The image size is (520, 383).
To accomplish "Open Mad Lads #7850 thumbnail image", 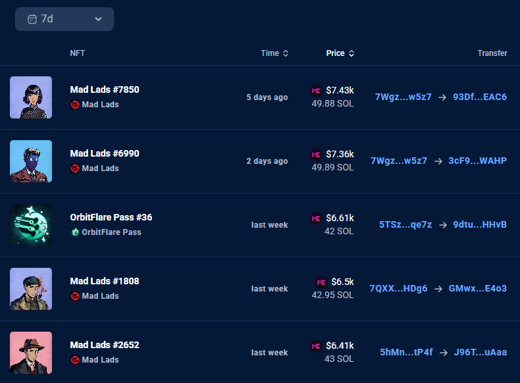I will pyautogui.click(x=31, y=97).
